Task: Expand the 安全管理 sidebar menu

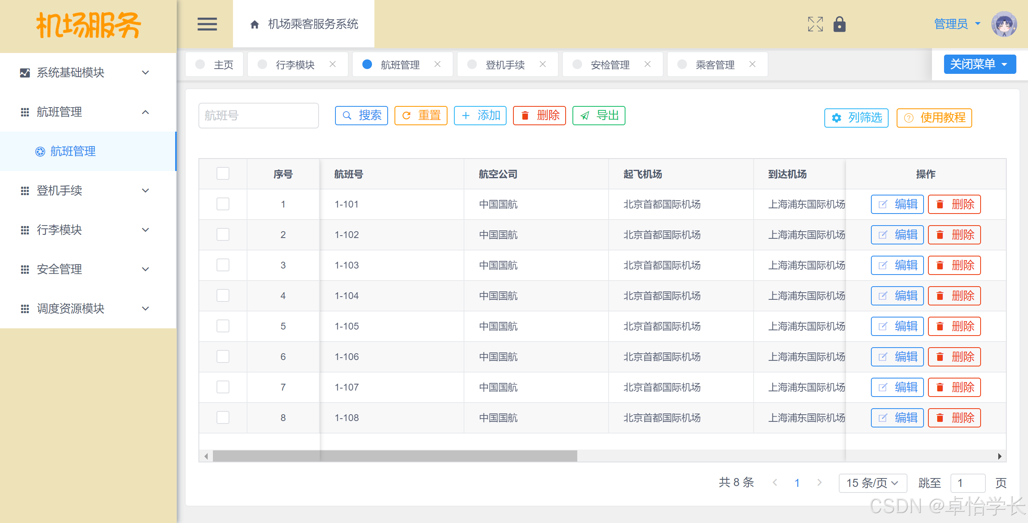Action: (x=88, y=269)
